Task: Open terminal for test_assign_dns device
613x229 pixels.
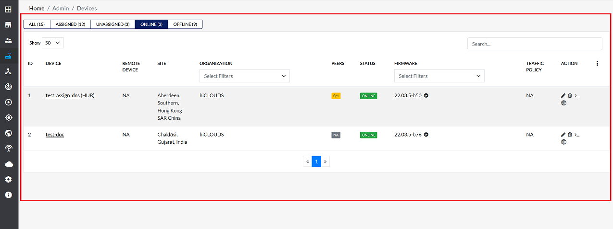Action: 577,96
